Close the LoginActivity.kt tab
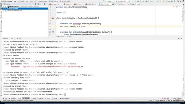 (x=110, y=4)
